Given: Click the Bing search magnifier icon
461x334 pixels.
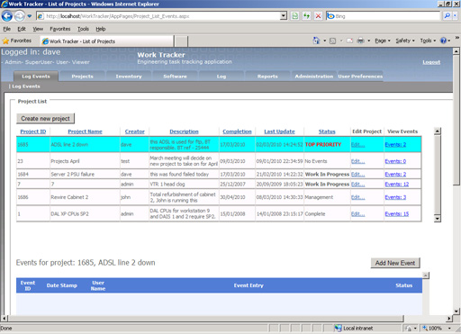Looking at the screenshot, I should (x=447, y=16).
